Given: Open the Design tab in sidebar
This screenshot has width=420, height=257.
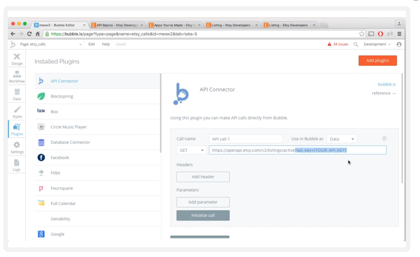Looking at the screenshot, I should (x=17, y=59).
